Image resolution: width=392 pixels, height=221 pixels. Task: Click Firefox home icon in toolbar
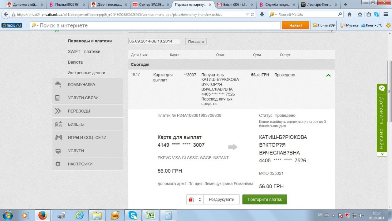(x=349, y=14)
